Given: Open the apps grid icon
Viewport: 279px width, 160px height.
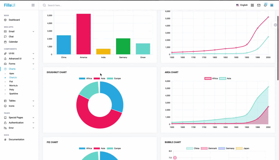Looking at the screenshot, I should [x=252, y=5].
